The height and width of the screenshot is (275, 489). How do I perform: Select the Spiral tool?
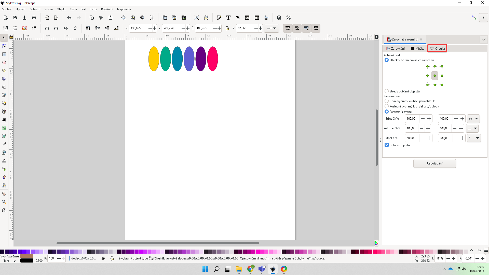point(4,87)
